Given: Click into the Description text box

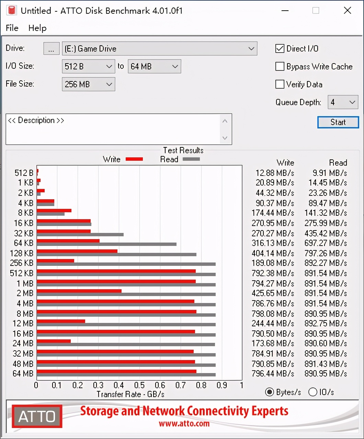Looking at the screenshot, I should (113, 129).
